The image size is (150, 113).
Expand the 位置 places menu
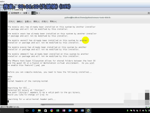click(x=26, y=13)
